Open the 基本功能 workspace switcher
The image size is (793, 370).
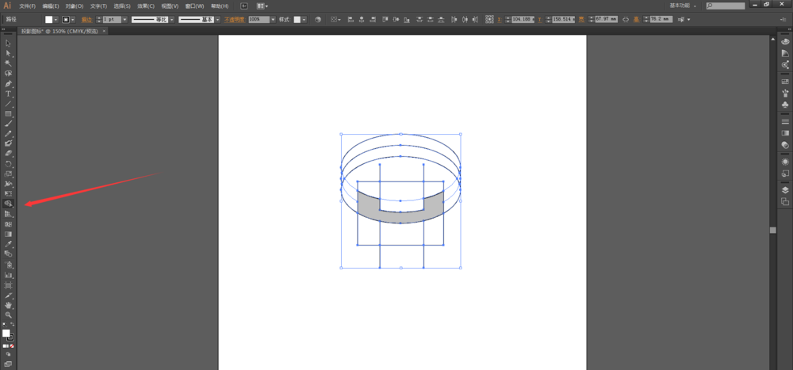[x=684, y=6]
